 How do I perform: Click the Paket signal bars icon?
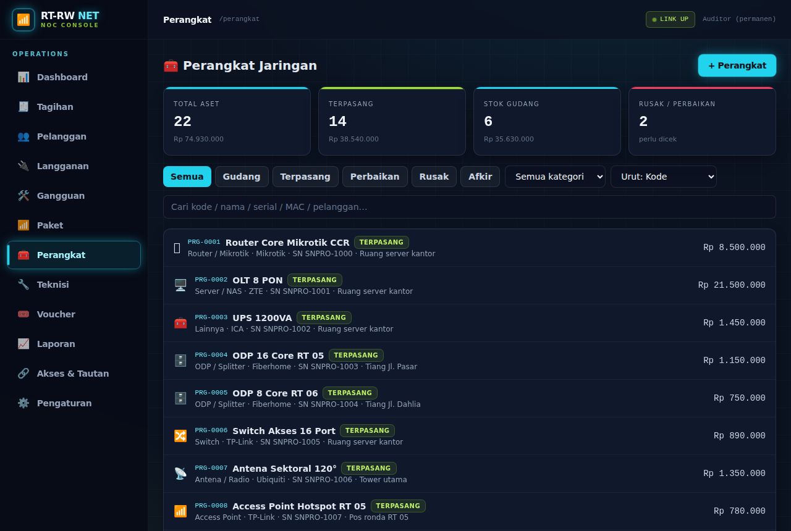coord(23,225)
